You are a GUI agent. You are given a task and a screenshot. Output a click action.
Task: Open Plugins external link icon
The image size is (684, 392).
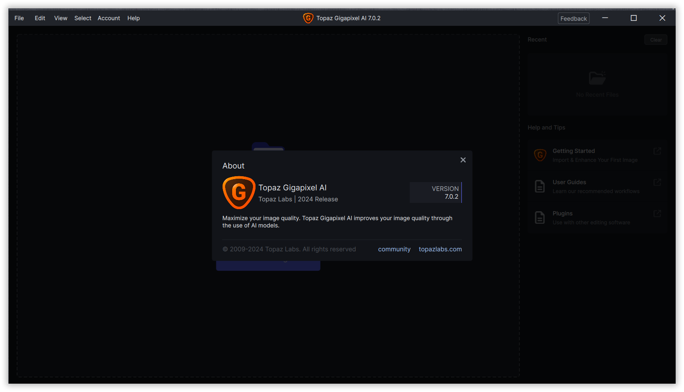[657, 213]
